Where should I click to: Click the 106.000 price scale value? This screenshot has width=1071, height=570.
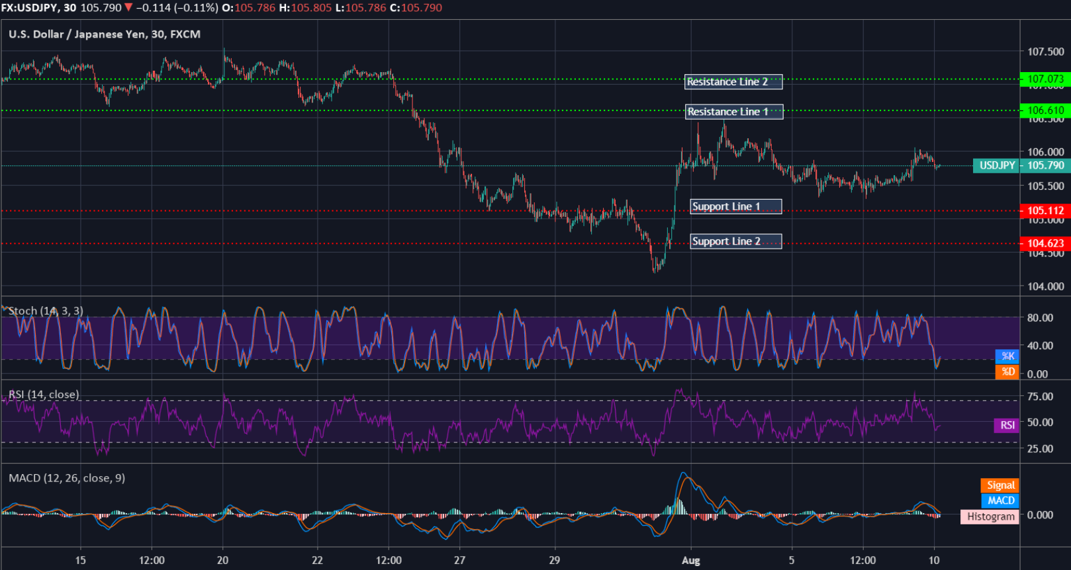coord(1045,152)
